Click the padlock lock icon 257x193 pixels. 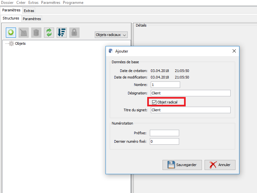coord(74,32)
